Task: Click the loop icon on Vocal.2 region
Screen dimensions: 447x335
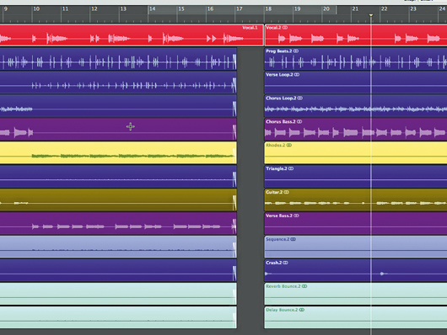Action: tap(284, 28)
